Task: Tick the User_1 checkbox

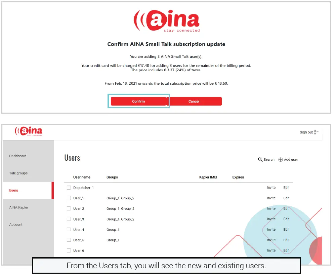Action: [69, 198]
